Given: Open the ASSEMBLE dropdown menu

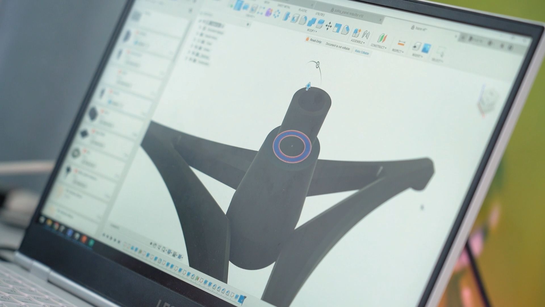Looking at the screenshot, I should tap(358, 42).
